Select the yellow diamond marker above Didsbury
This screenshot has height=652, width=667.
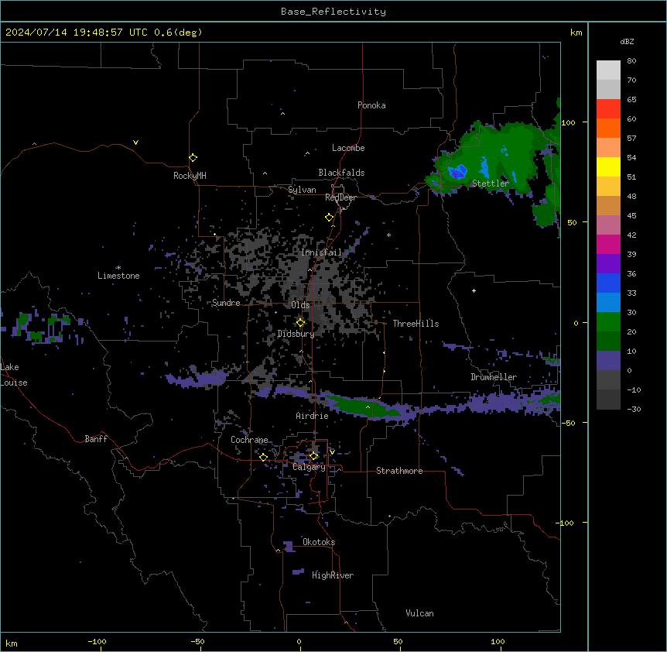pos(301,323)
